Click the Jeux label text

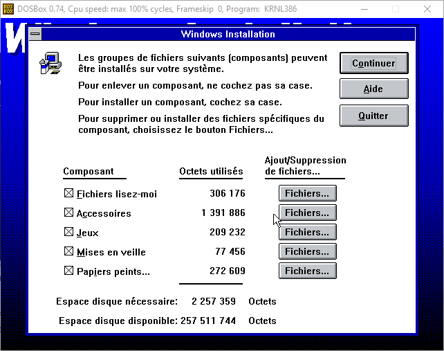88,233
